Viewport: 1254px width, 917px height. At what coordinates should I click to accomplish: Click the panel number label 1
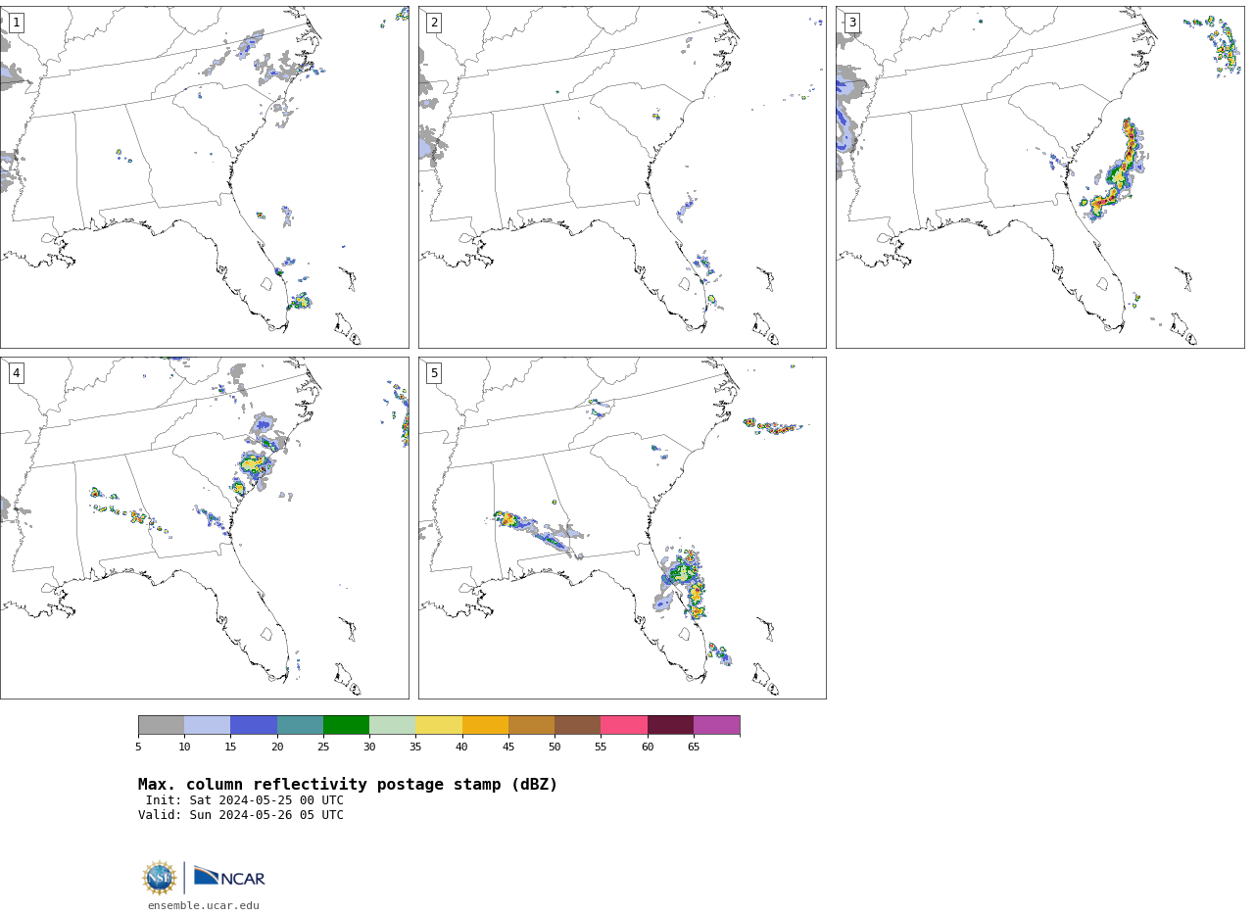tap(16, 23)
